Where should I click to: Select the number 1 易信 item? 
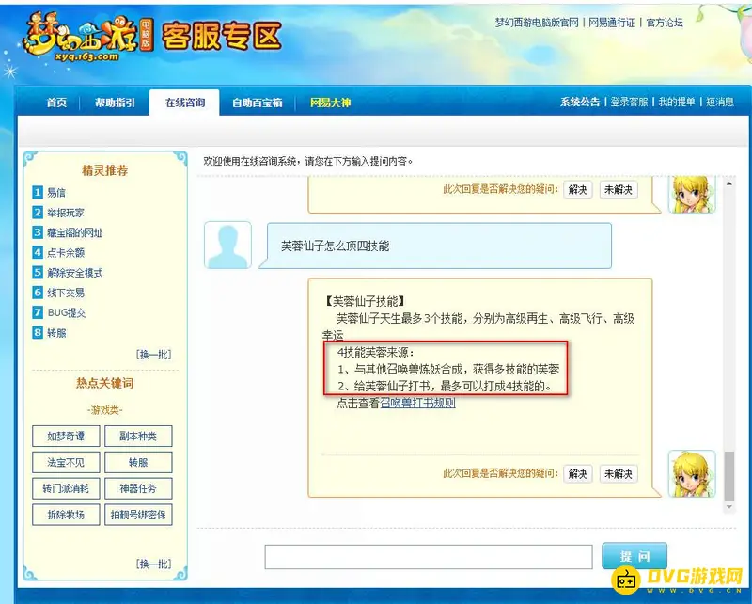pos(49,193)
